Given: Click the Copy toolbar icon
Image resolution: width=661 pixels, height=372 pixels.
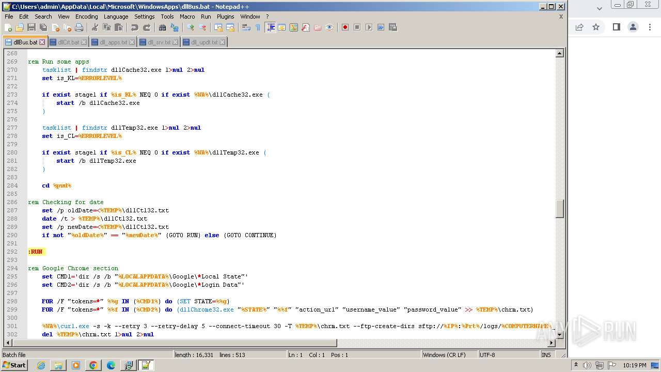Looking at the screenshot, I should (x=107, y=27).
